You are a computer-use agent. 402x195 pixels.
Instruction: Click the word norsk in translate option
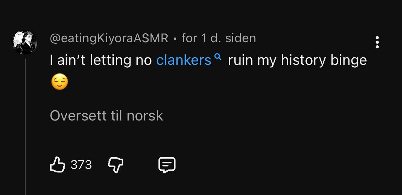[145, 115]
